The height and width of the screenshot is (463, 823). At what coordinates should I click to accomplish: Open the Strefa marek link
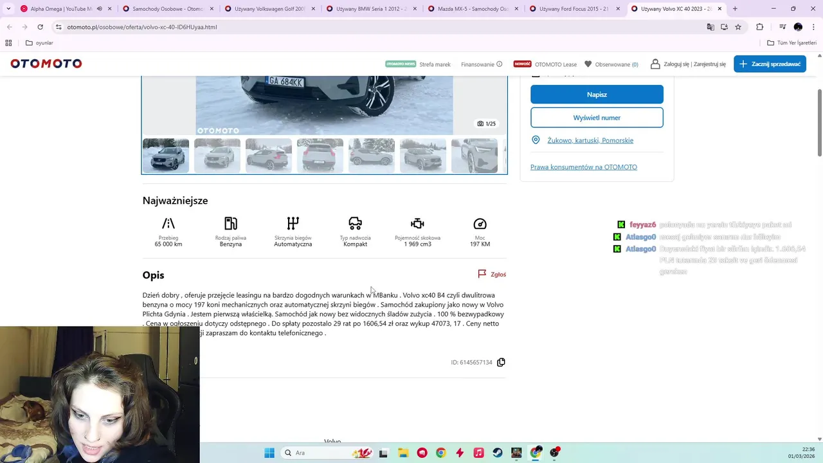click(x=435, y=64)
